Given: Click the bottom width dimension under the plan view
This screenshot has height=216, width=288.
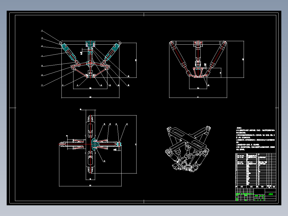Looking at the screenshot, I should click(90, 186).
